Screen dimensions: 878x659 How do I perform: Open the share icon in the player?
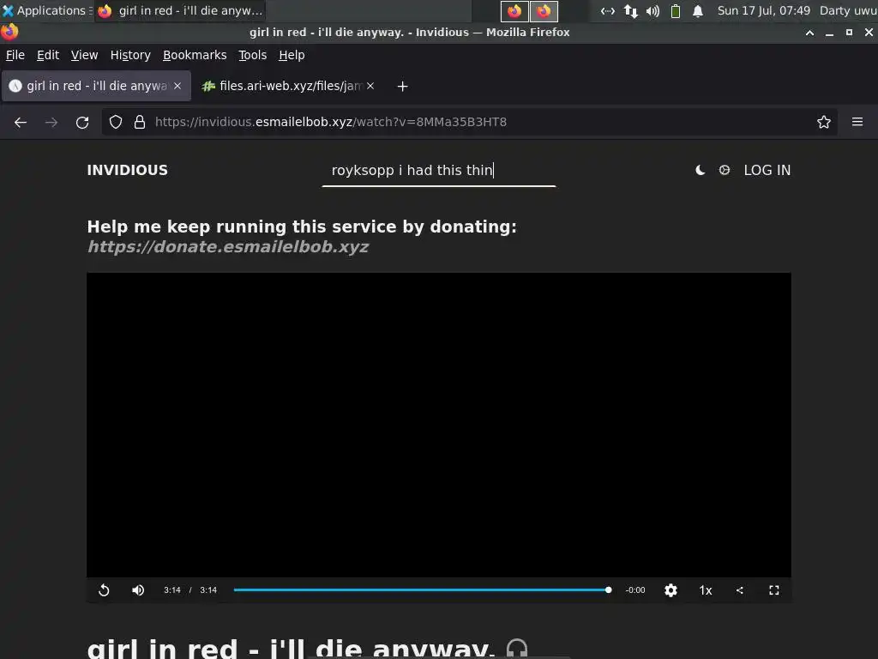tap(740, 590)
